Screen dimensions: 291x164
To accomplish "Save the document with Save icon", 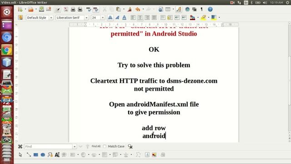I will click(x=41, y=9).
